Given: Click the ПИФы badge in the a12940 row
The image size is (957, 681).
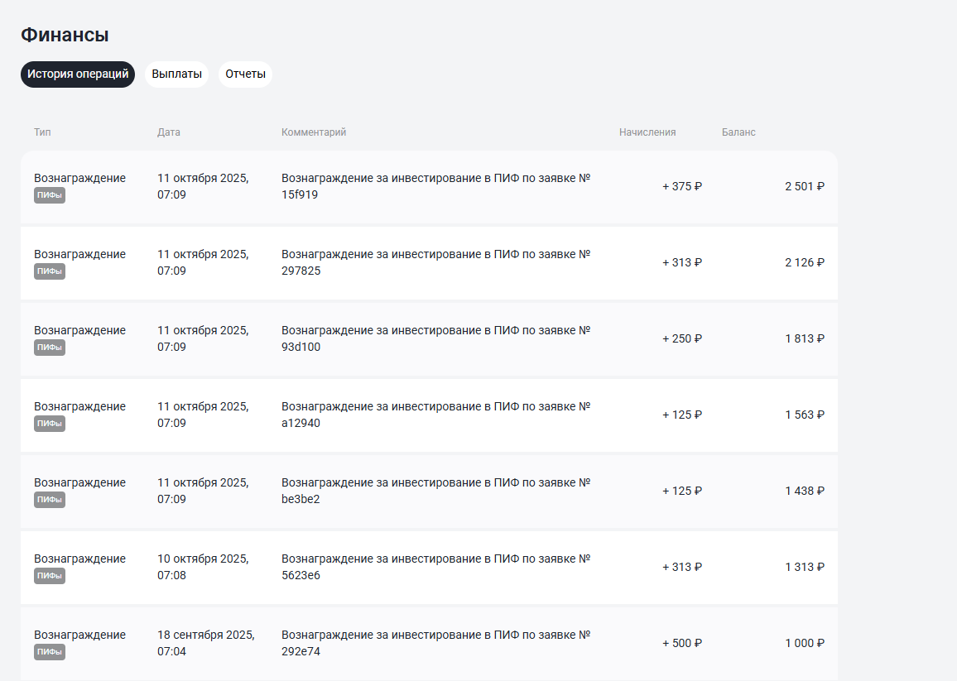Looking at the screenshot, I should (x=50, y=424).
